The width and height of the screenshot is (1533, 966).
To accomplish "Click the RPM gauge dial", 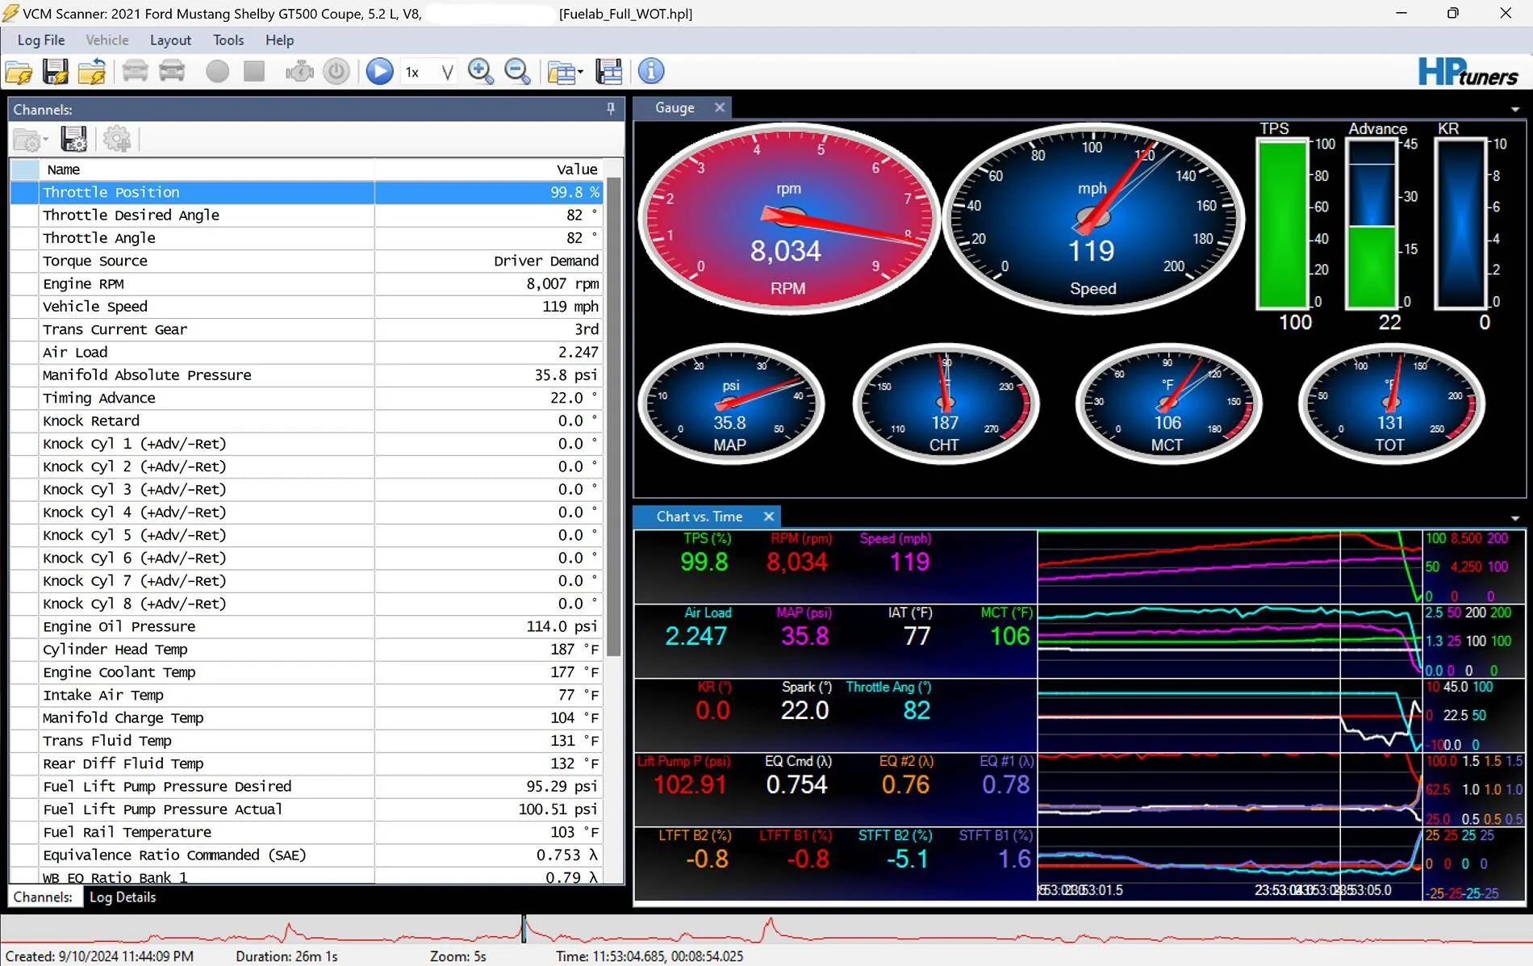I will click(788, 218).
